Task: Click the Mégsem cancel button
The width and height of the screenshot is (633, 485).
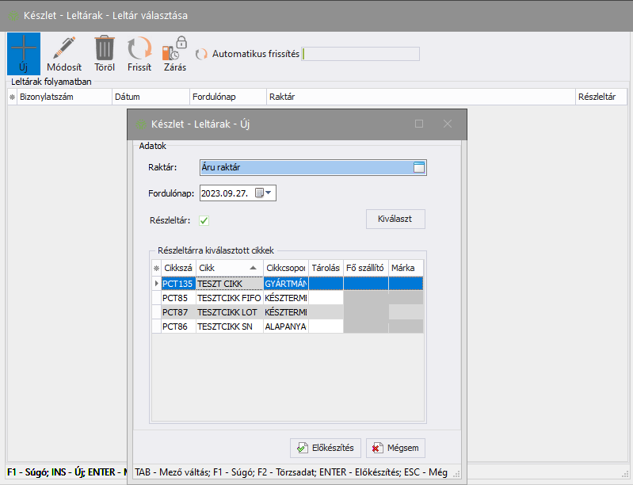Action: (x=395, y=448)
